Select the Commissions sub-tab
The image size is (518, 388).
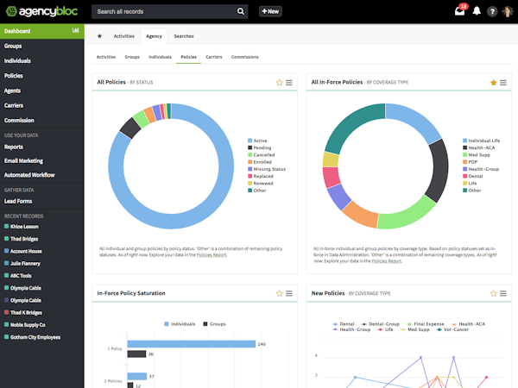pyautogui.click(x=245, y=57)
